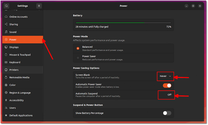Click the 72% battery value
The height and width of the screenshot is (125, 208).
tap(169, 27)
